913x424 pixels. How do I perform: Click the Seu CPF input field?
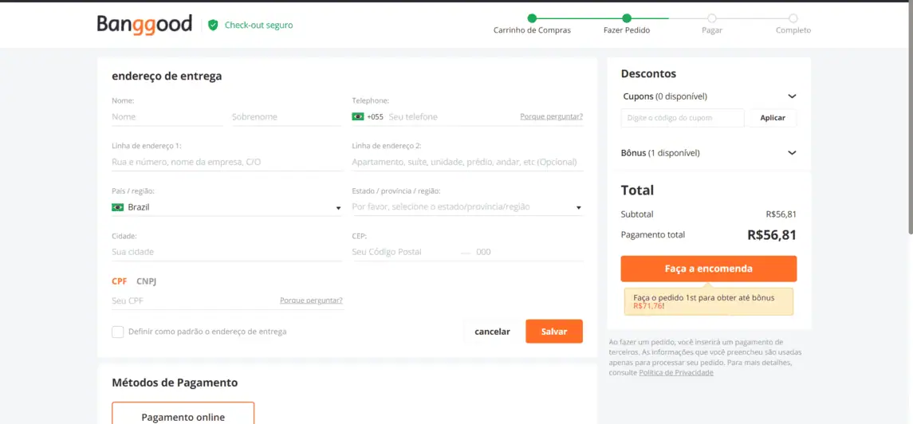tap(195, 301)
